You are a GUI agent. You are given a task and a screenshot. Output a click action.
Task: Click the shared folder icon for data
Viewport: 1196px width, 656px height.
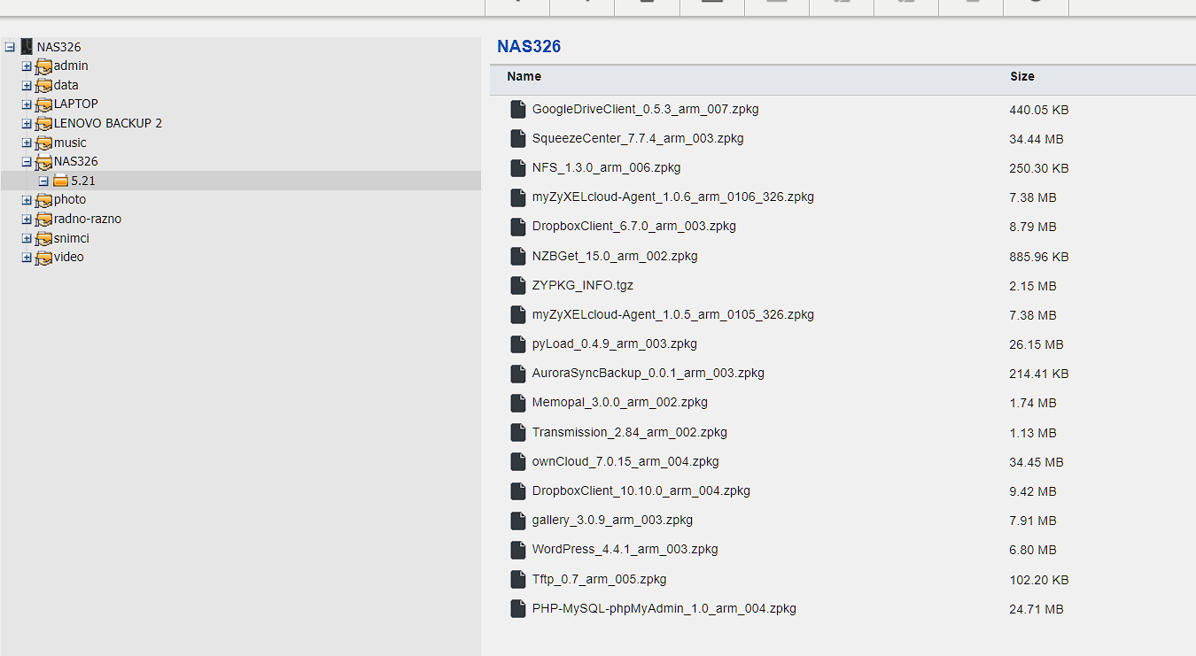pos(43,86)
